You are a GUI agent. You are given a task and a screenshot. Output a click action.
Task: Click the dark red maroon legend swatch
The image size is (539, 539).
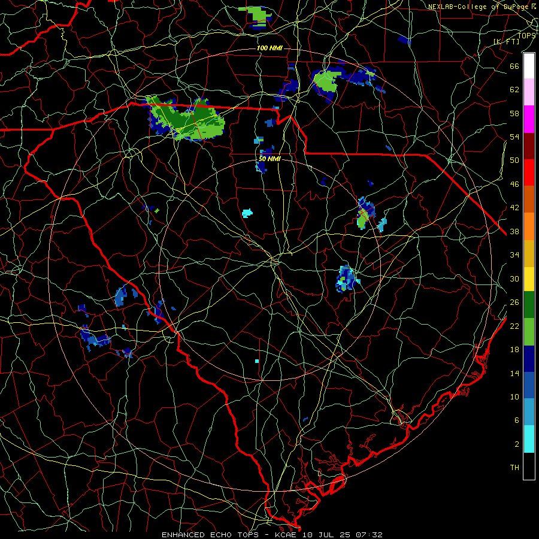click(529, 146)
